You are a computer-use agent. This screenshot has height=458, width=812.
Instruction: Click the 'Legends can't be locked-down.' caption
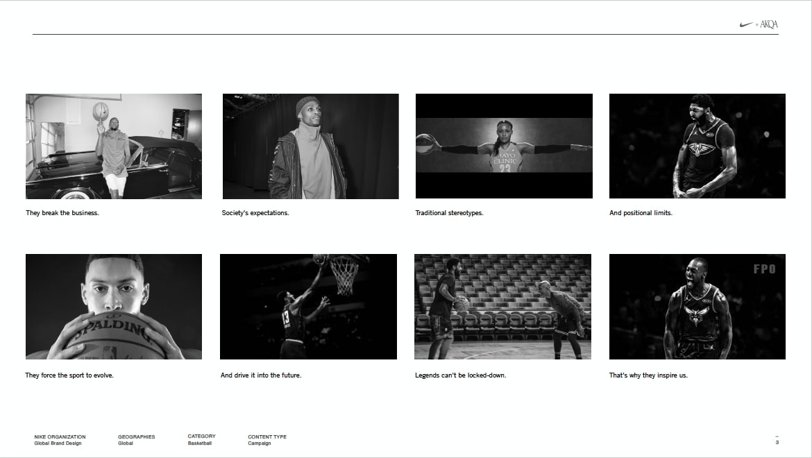click(x=460, y=375)
